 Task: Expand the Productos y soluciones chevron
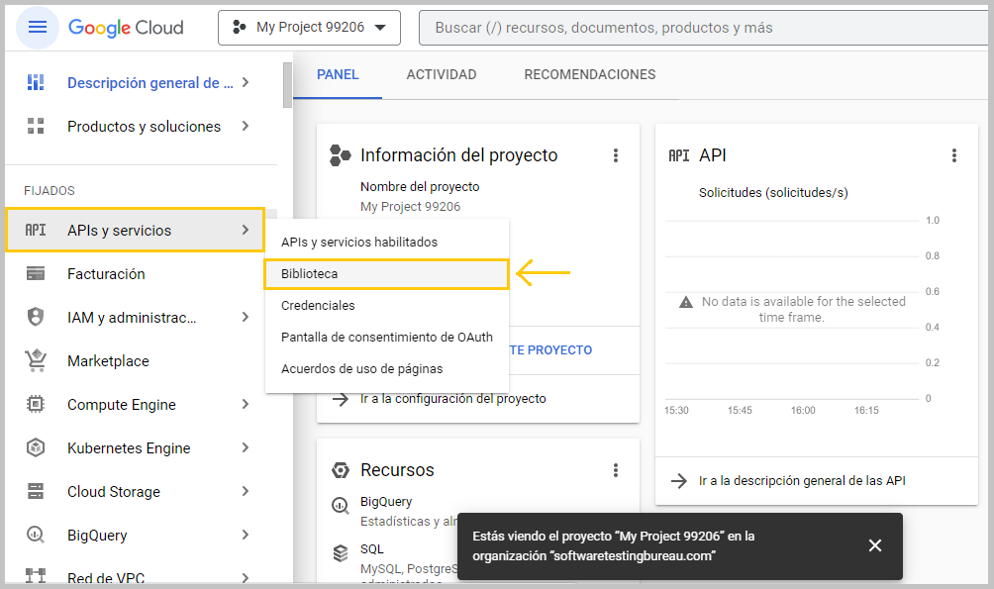coord(246,126)
